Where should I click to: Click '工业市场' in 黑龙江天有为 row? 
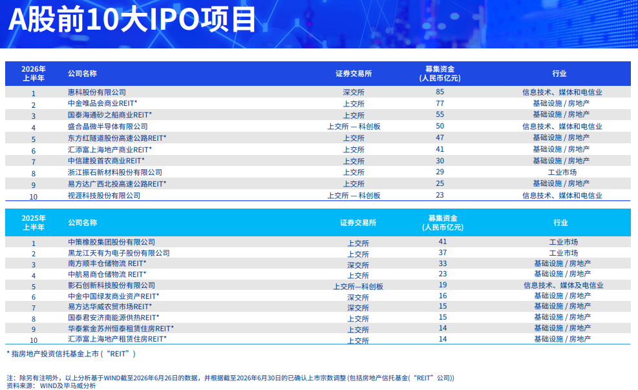tap(564, 253)
